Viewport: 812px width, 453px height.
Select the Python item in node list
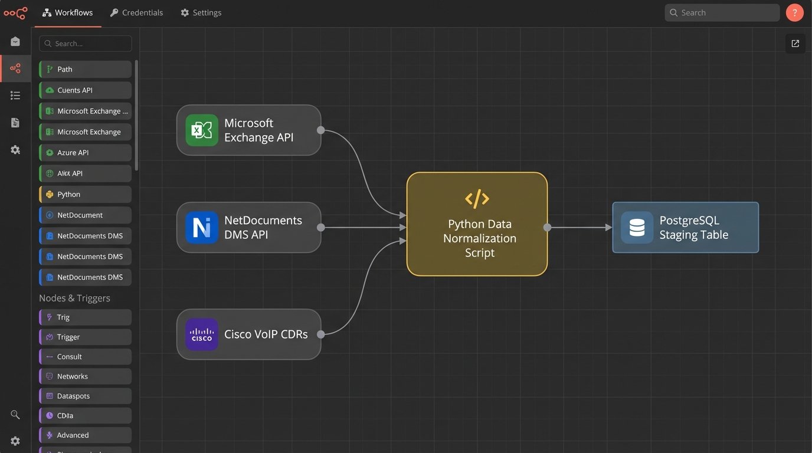click(x=86, y=194)
